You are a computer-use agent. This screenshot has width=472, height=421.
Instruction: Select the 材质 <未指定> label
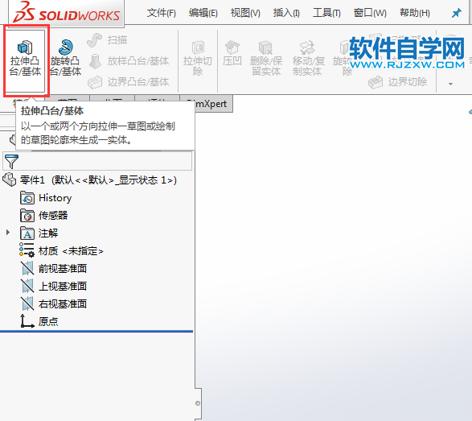tap(71, 250)
